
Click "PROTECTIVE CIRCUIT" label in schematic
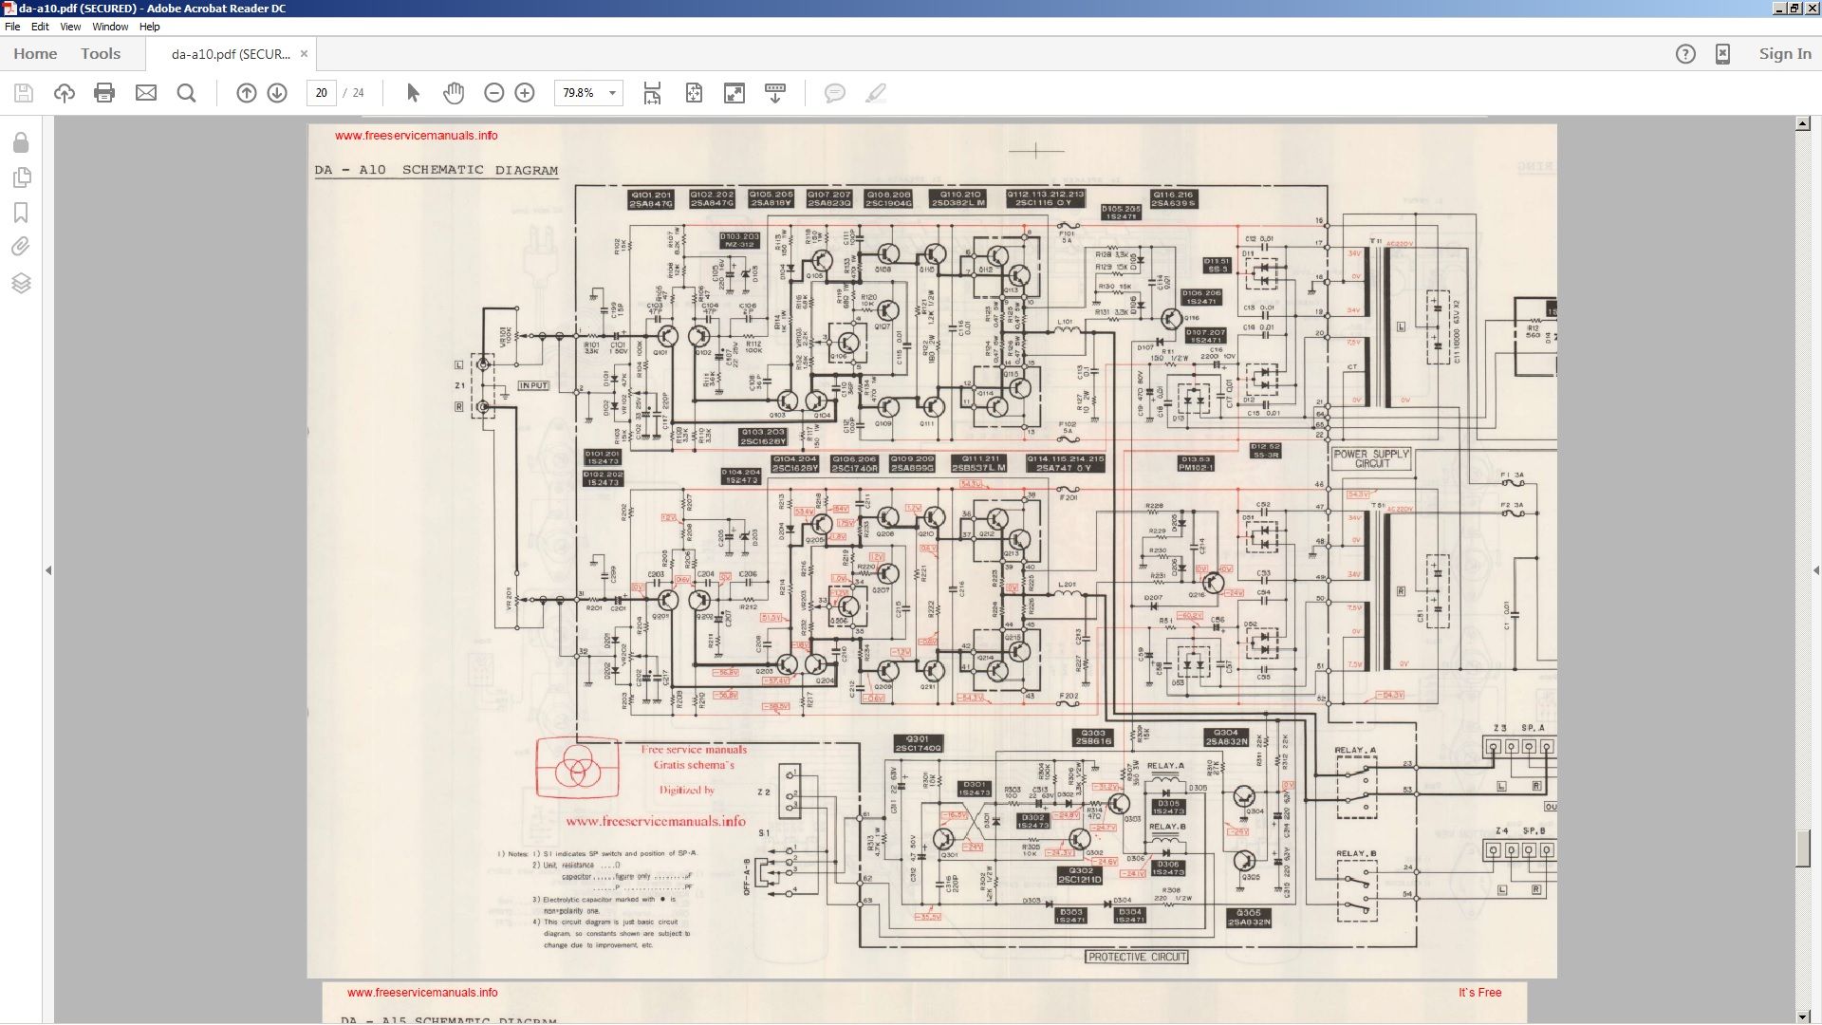pos(1137,957)
